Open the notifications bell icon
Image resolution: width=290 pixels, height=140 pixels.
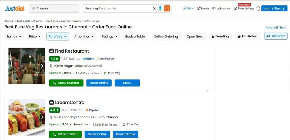pyautogui.click(x=258, y=8)
